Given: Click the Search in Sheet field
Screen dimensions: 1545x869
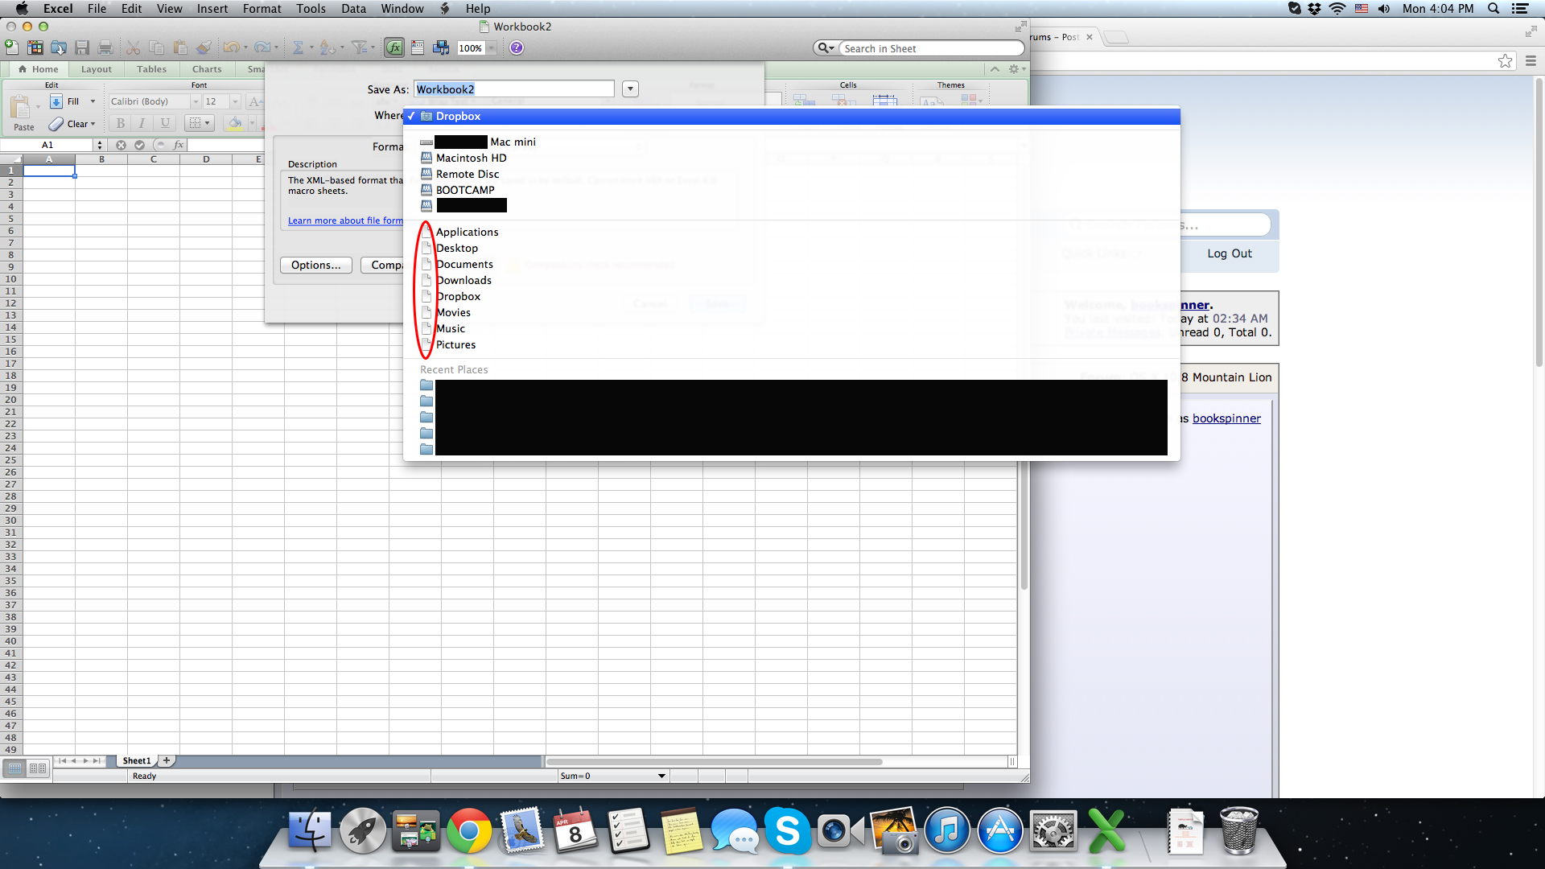Looking at the screenshot, I should point(931,48).
